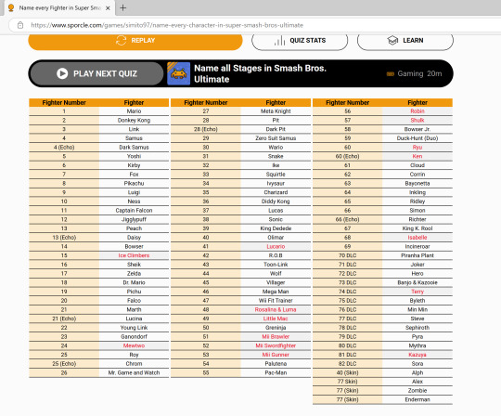Screen dimensions: 501x416
Task: Open the space invader quiz thumbnail
Action: [179, 73]
